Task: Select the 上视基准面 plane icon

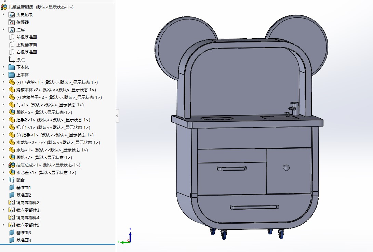Action: click(12, 45)
